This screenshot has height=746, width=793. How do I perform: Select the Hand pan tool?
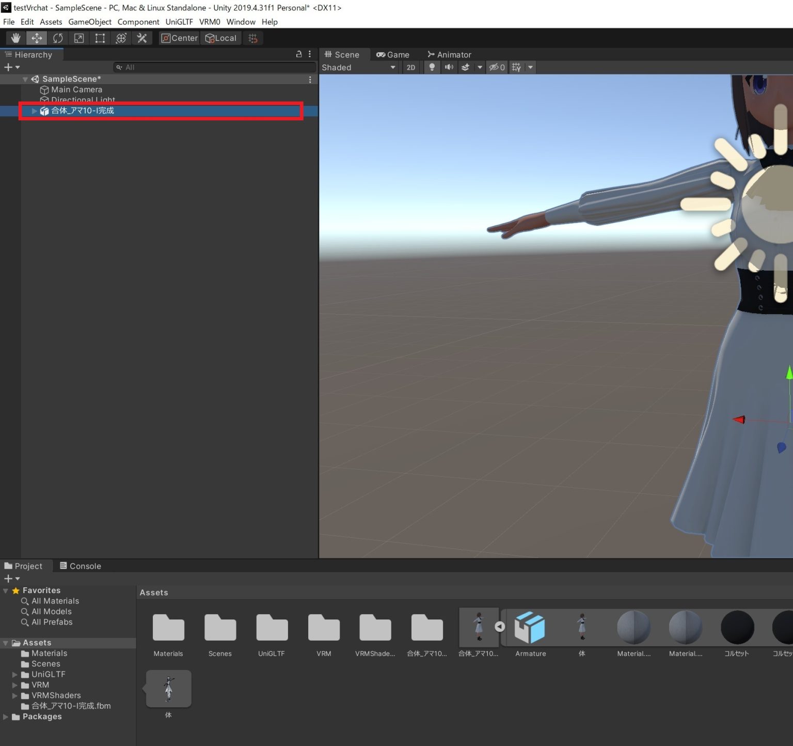coord(15,38)
